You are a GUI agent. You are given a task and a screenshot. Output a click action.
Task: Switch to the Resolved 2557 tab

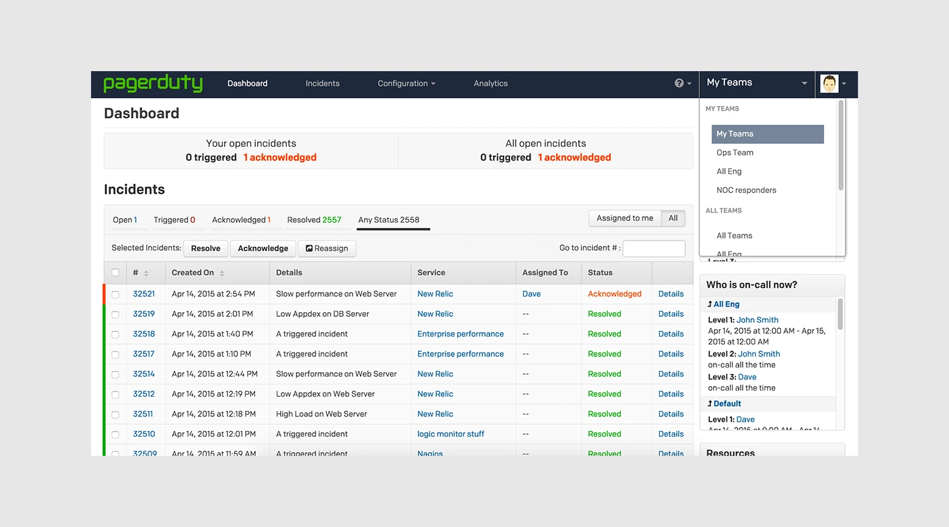click(x=314, y=220)
